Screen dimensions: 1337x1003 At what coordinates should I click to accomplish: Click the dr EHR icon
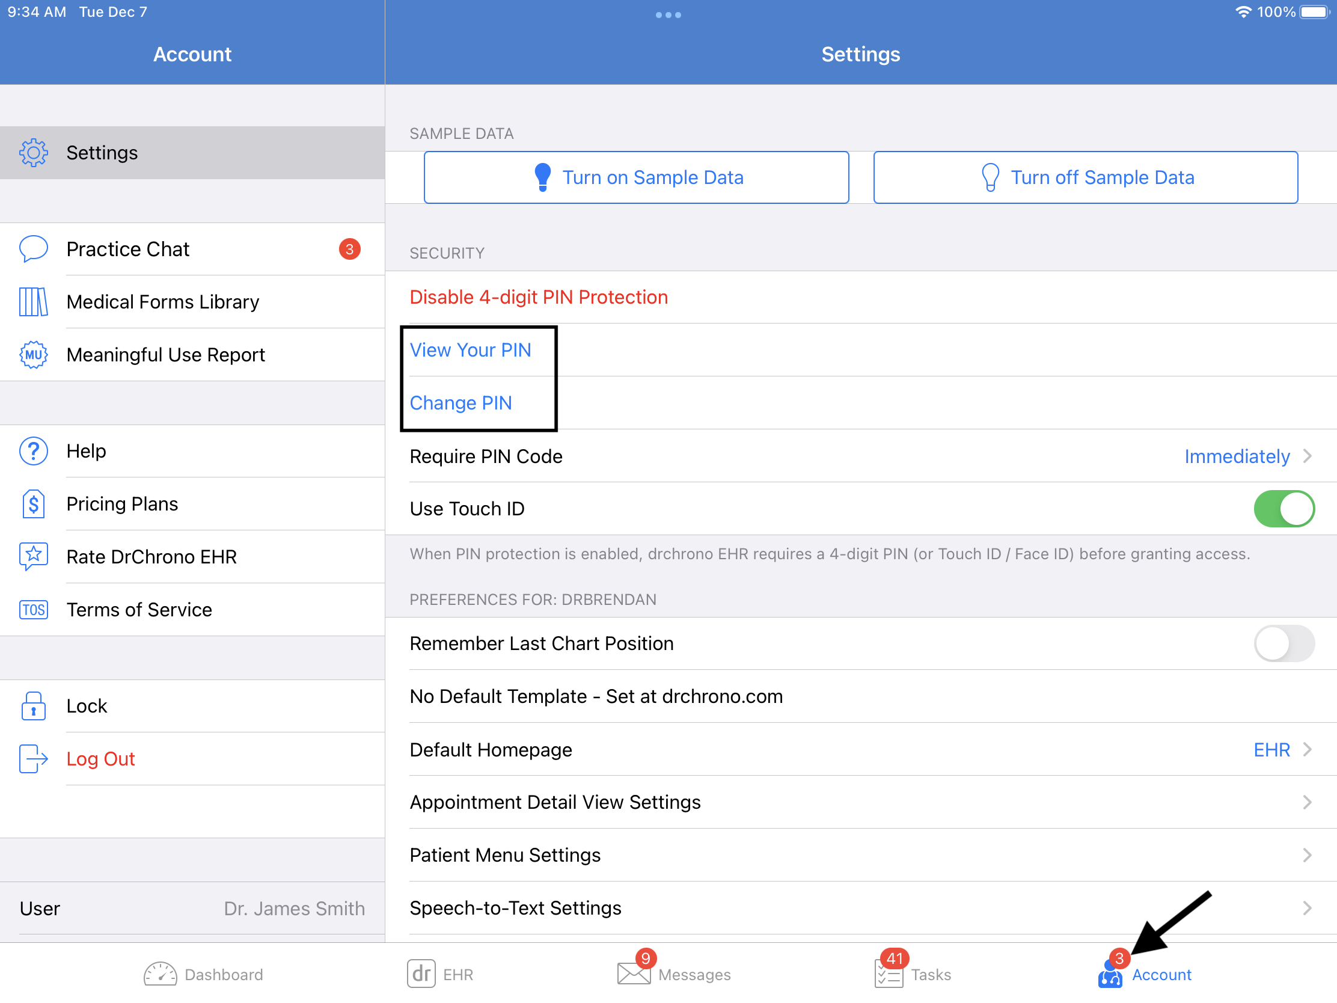(421, 974)
